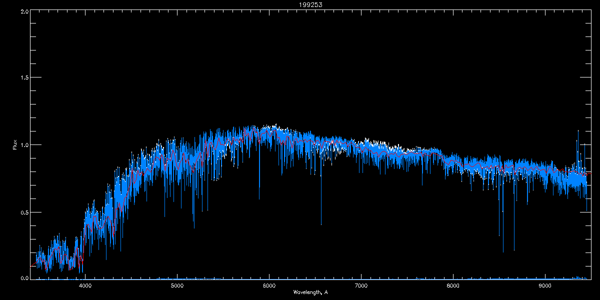Select the 6000 wavelength tick label

pyautogui.click(x=269, y=286)
